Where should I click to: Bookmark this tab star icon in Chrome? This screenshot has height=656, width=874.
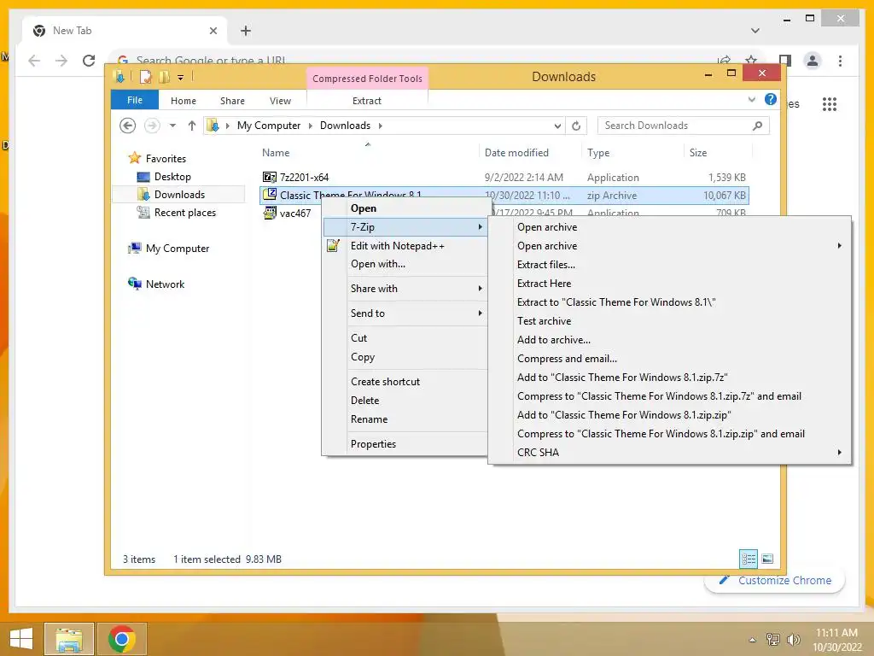click(x=751, y=61)
